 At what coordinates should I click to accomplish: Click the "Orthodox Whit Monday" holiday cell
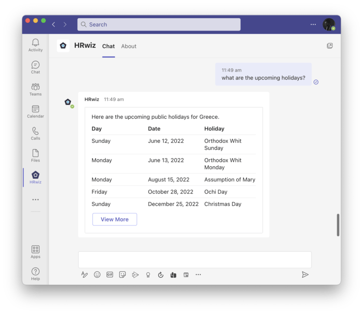223,164
